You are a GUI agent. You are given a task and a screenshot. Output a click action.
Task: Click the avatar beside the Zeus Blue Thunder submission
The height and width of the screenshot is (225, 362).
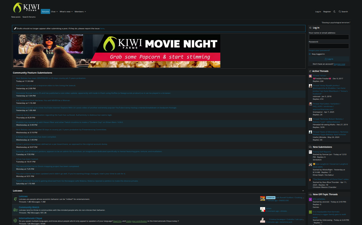(310, 180)
